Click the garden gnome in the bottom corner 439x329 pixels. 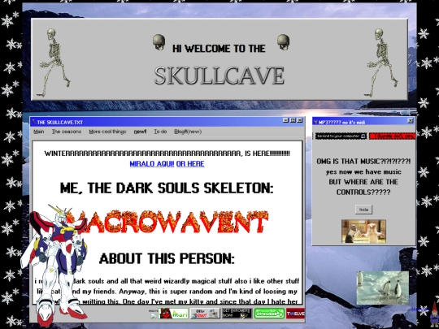coord(434,314)
